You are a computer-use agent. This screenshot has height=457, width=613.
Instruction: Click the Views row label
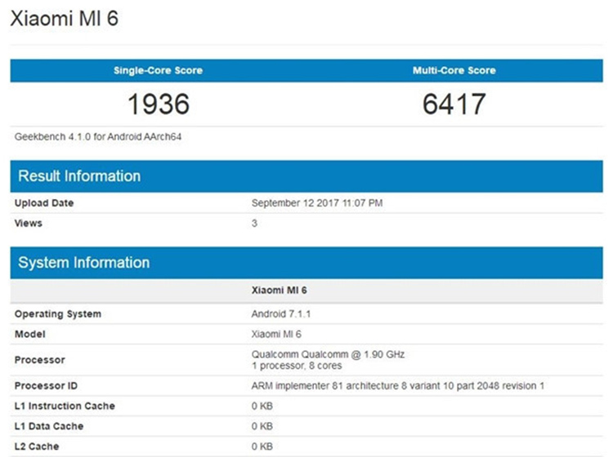tap(29, 223)
